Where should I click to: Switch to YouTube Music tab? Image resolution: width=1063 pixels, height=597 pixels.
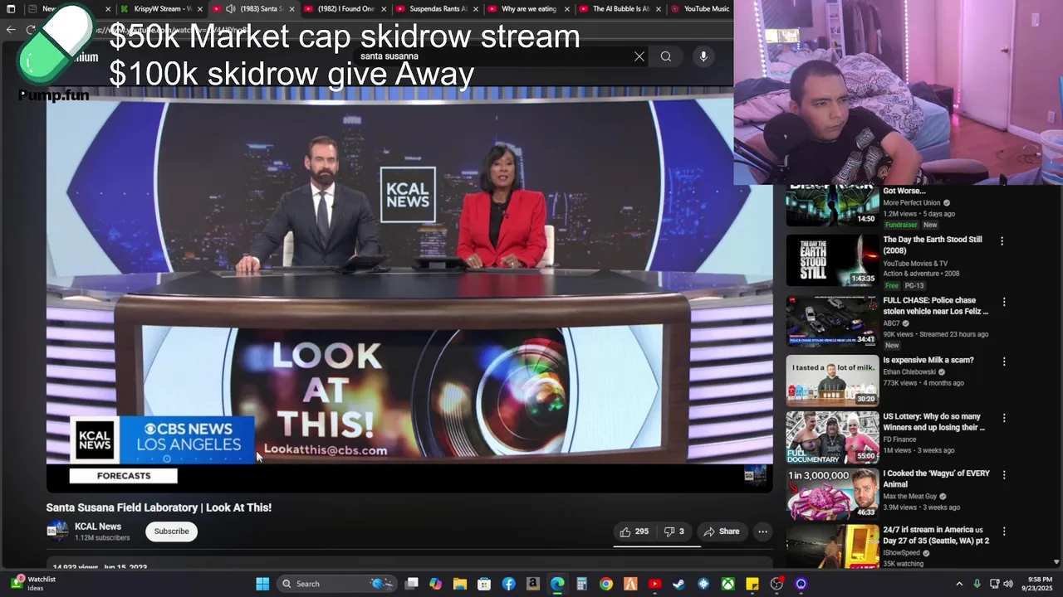(702, 9)
